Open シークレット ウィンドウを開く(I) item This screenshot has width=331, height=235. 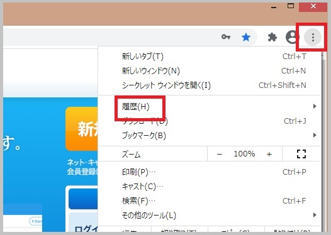[x=210, y=85]
